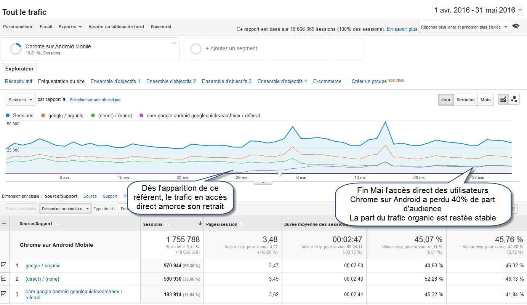Click the Pages/session column header

(222, 224)
